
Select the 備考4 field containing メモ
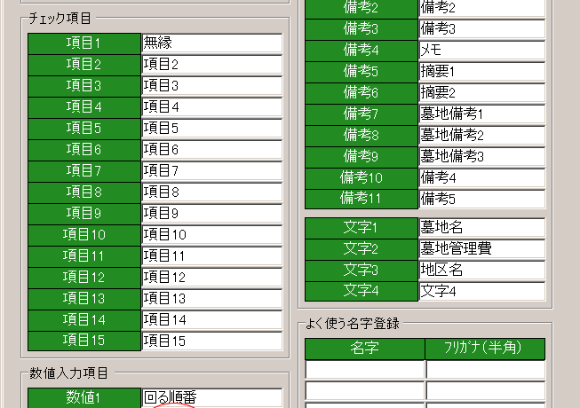tap(482, 51)
